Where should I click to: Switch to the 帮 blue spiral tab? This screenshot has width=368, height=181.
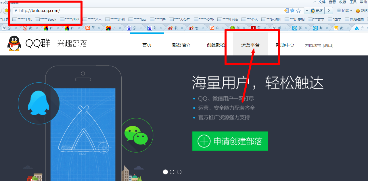tap(321, 28)
